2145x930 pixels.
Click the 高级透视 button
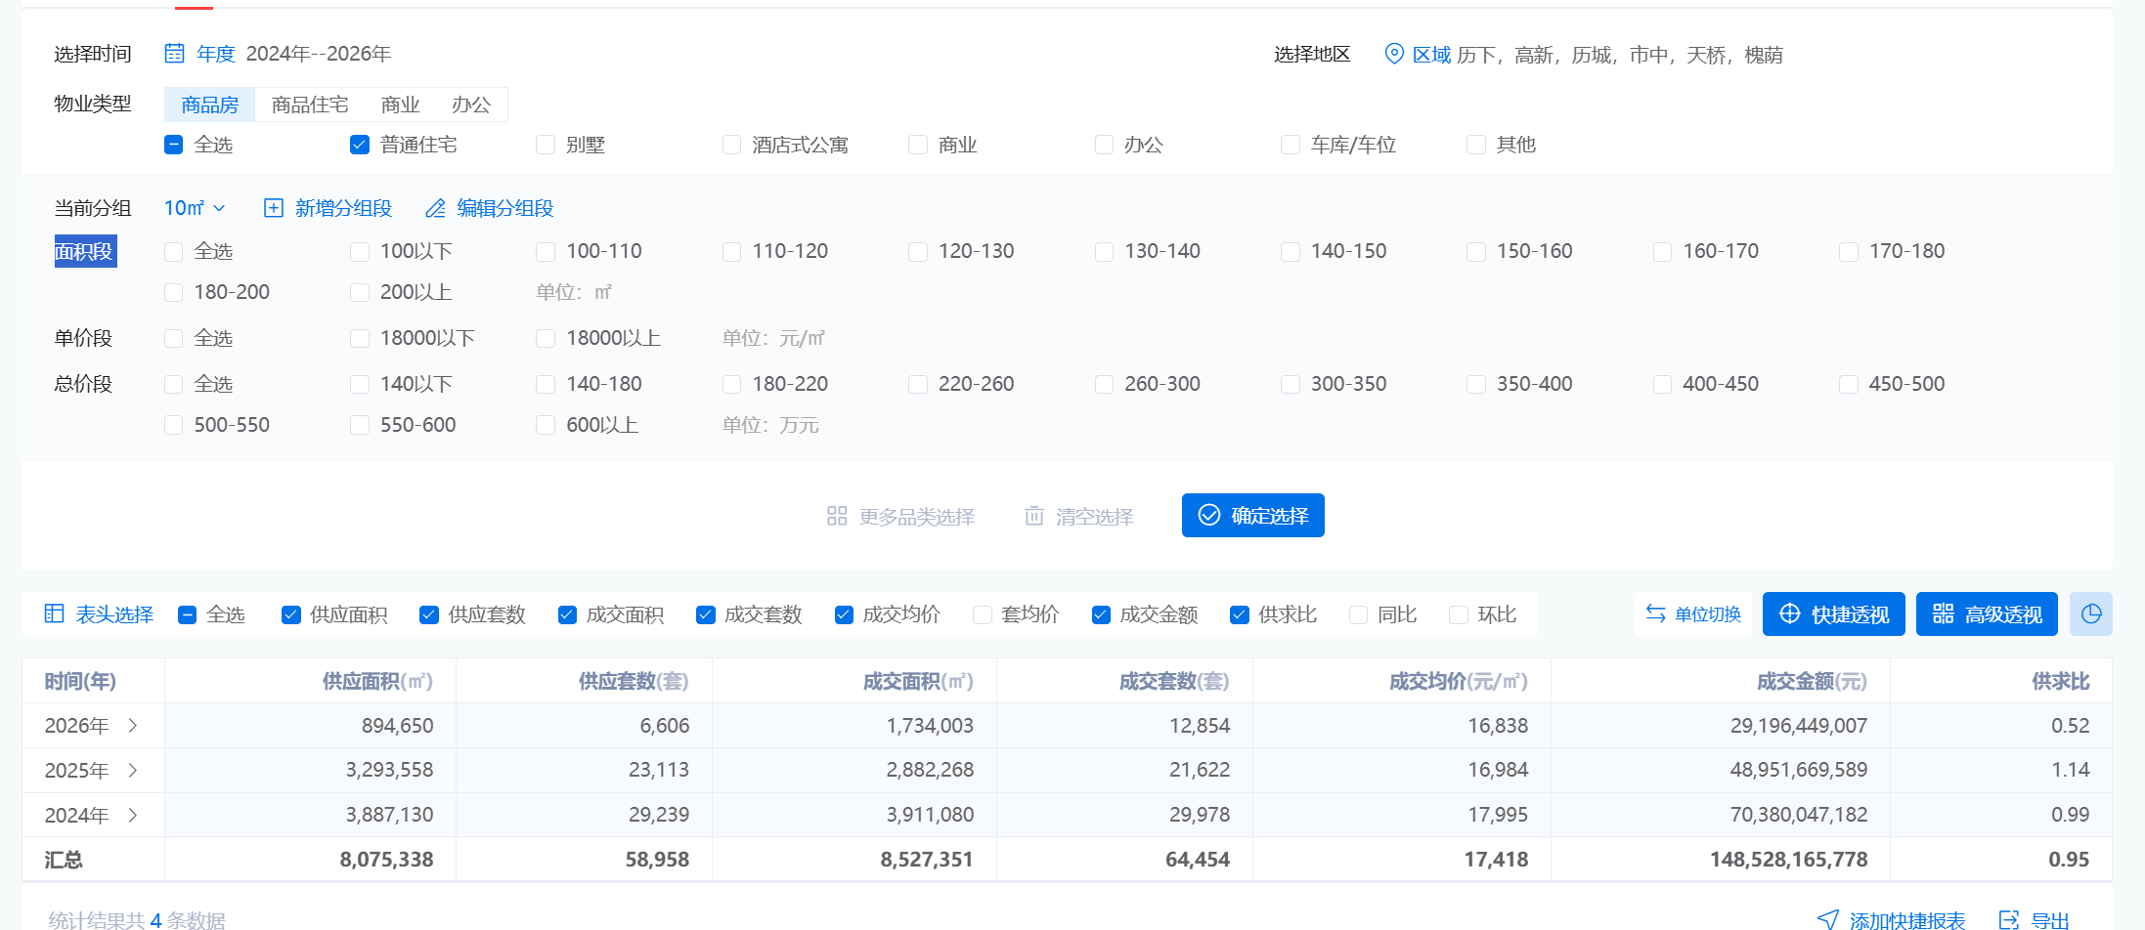1987,613
